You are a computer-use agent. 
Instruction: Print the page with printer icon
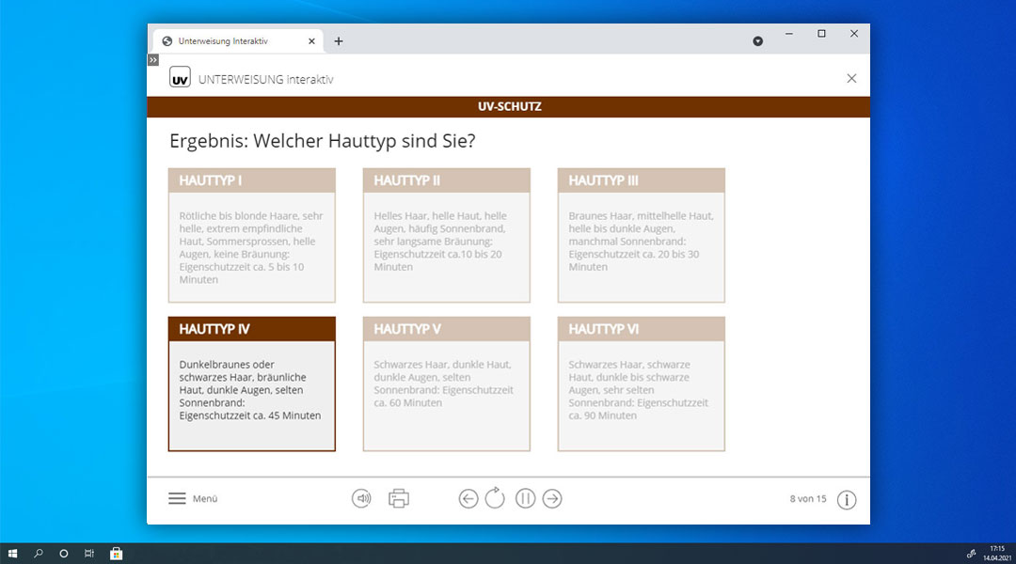399,498
